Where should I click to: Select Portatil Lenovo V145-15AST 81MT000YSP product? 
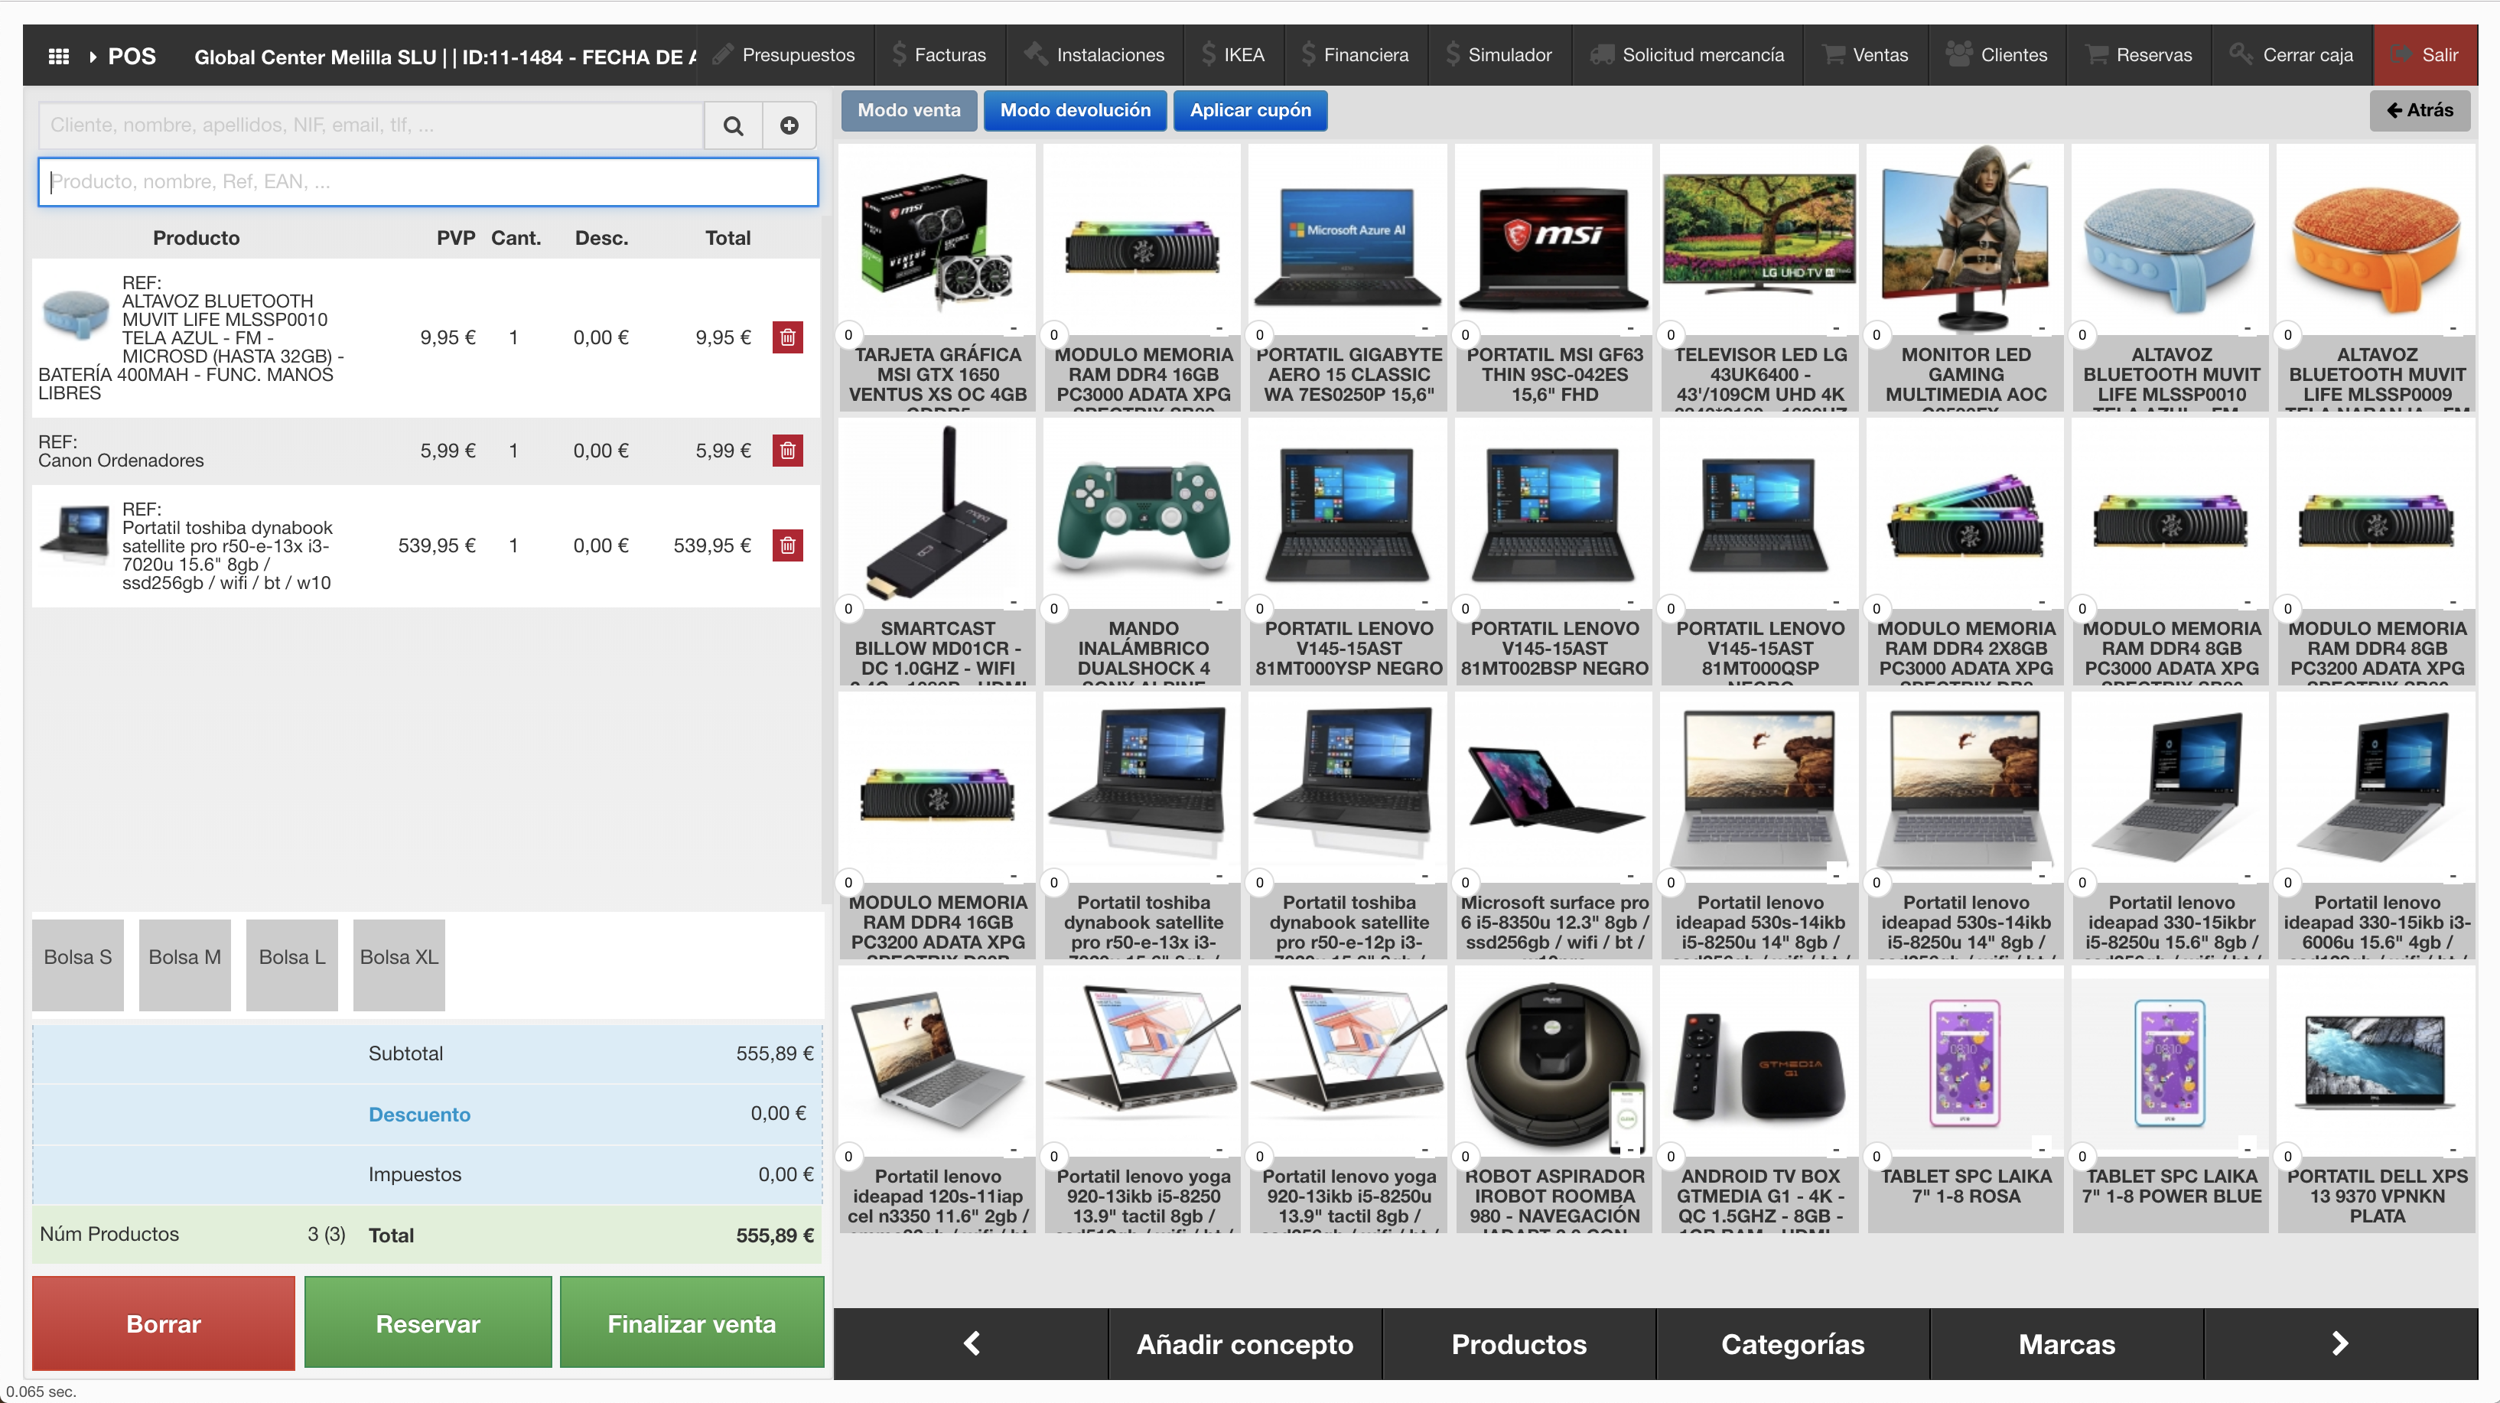tap(1349, 552)
